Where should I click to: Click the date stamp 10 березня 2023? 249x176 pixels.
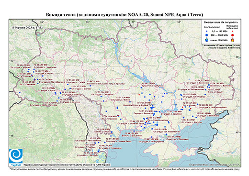(27, 27)
